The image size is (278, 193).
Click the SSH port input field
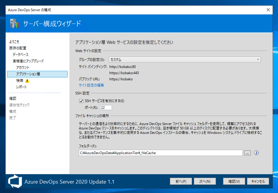106,108
